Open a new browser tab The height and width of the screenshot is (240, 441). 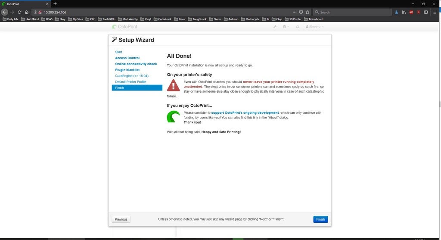(x=55, y=3)
